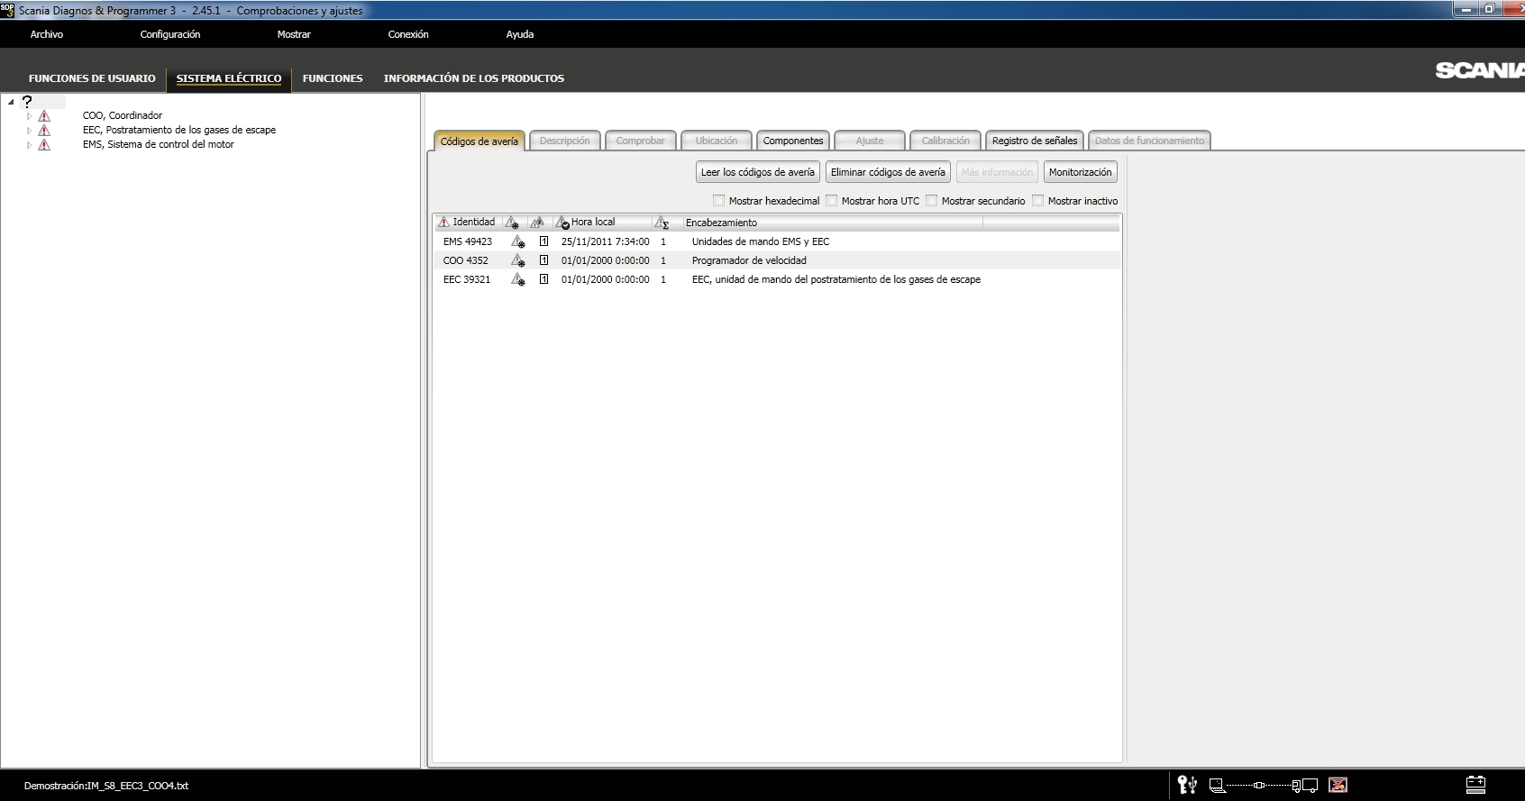Select the Componentes tab

[793, 141]
